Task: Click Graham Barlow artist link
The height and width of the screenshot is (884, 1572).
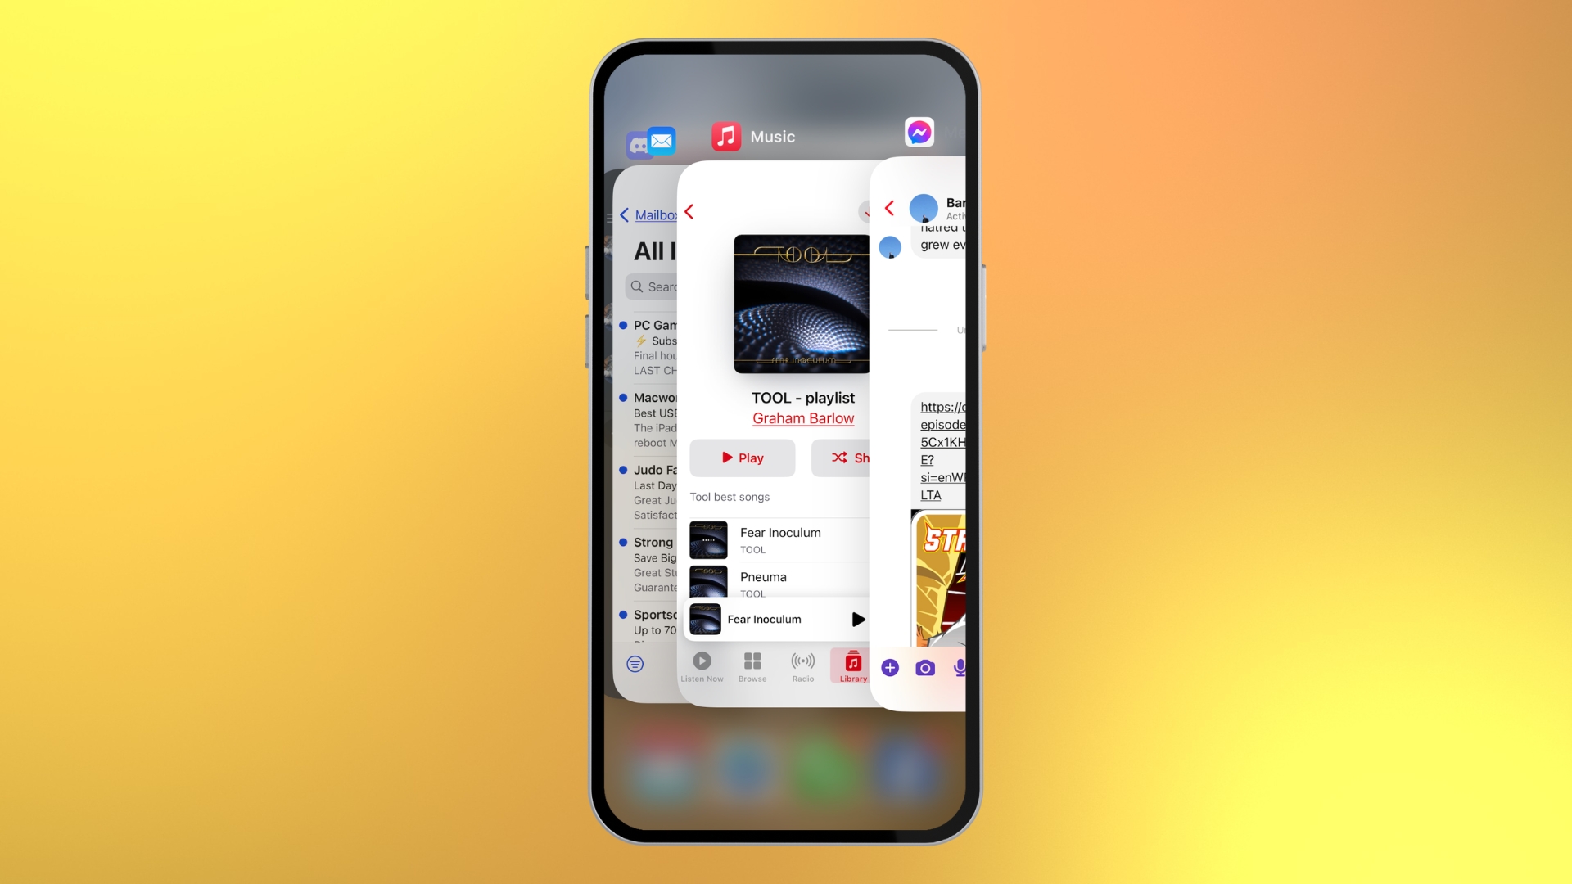Action: [x=802, y=417]
